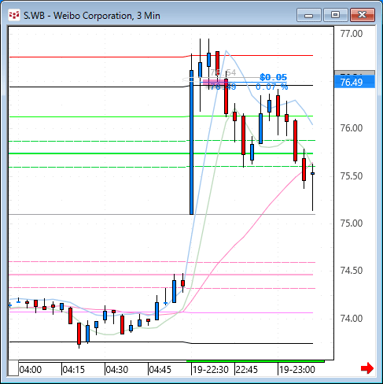Click the tall blue opening candle at 22:30
The width and height of the screenshot is (383, 384).
[191, 142]
